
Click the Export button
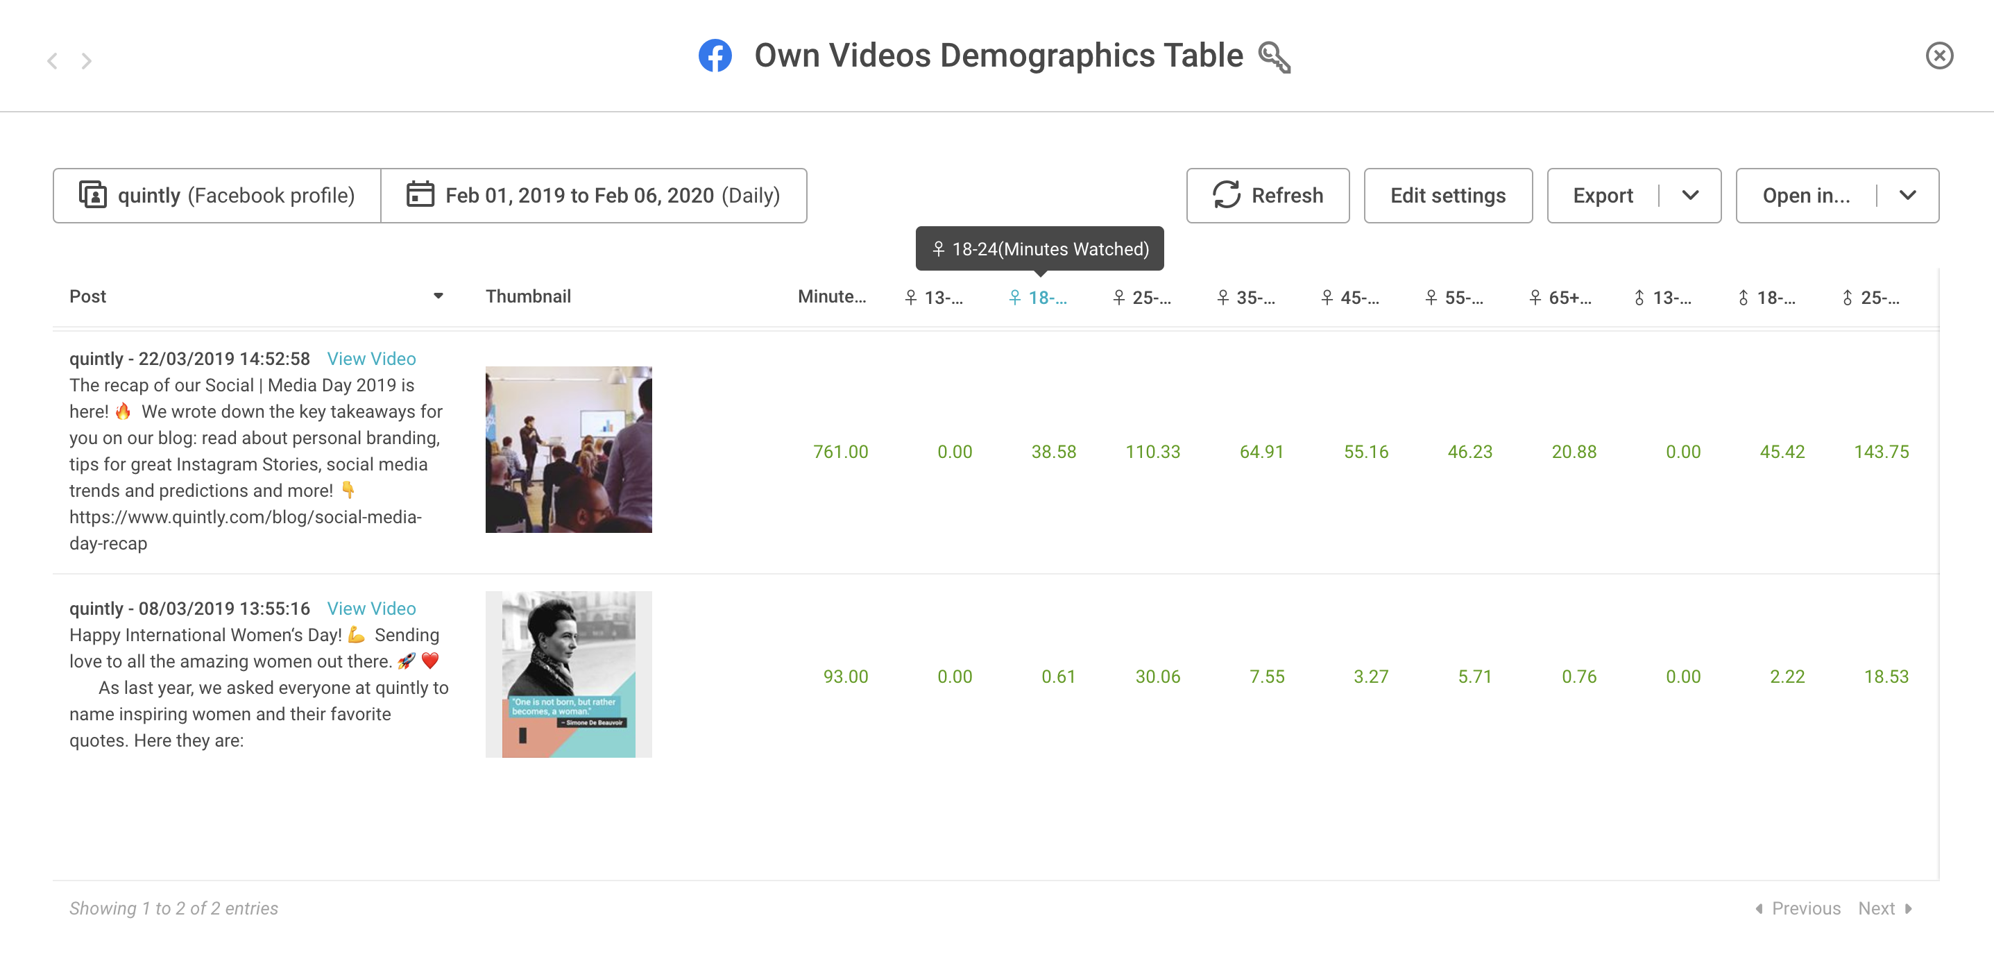[x=1602, y=195]
